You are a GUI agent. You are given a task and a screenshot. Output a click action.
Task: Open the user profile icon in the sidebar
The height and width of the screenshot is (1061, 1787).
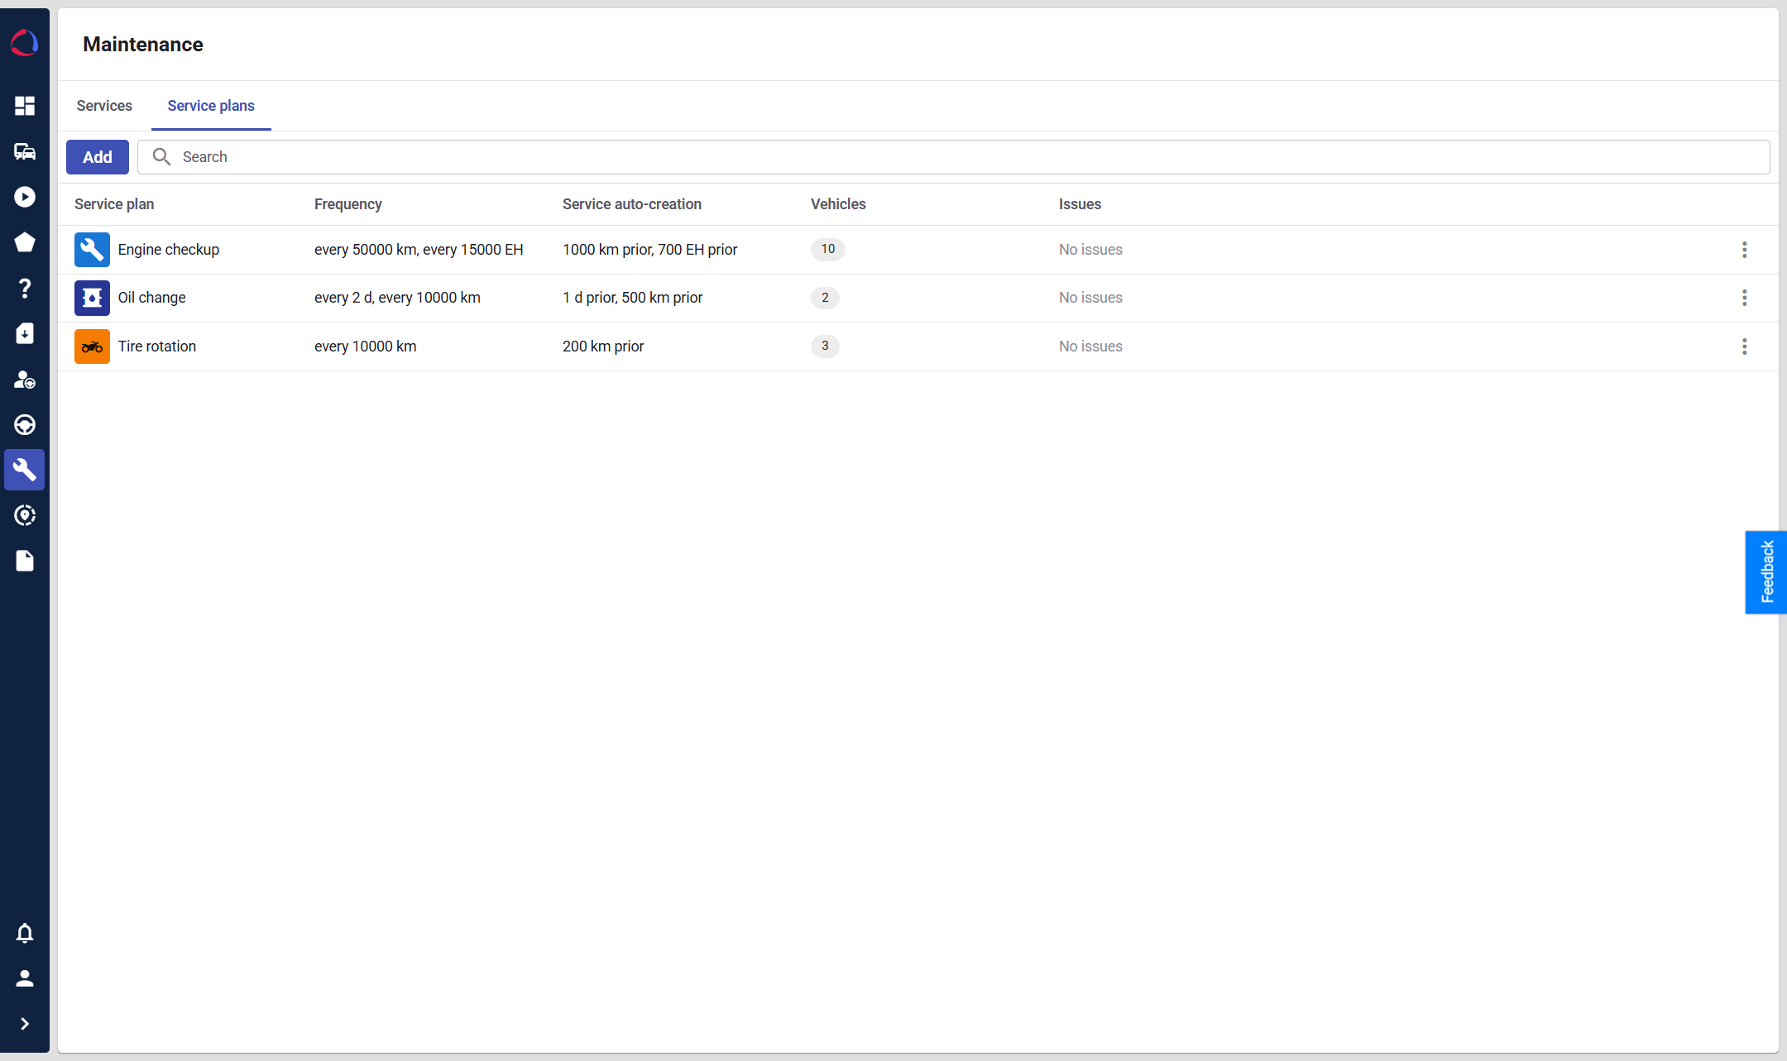[x=25, y=978]
